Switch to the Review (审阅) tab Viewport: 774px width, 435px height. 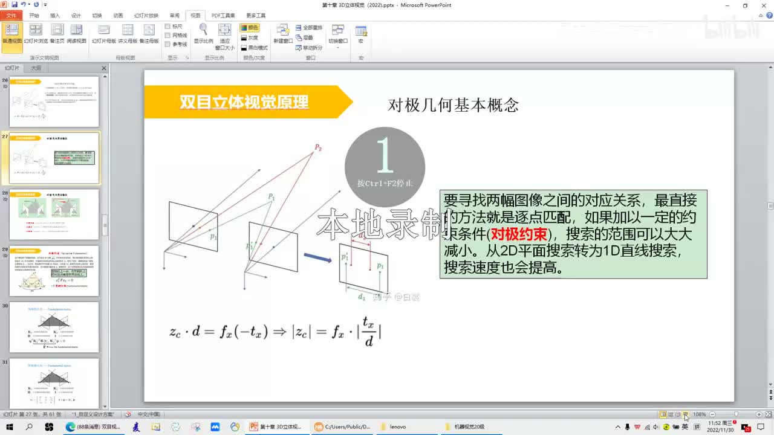coord(175,15)
